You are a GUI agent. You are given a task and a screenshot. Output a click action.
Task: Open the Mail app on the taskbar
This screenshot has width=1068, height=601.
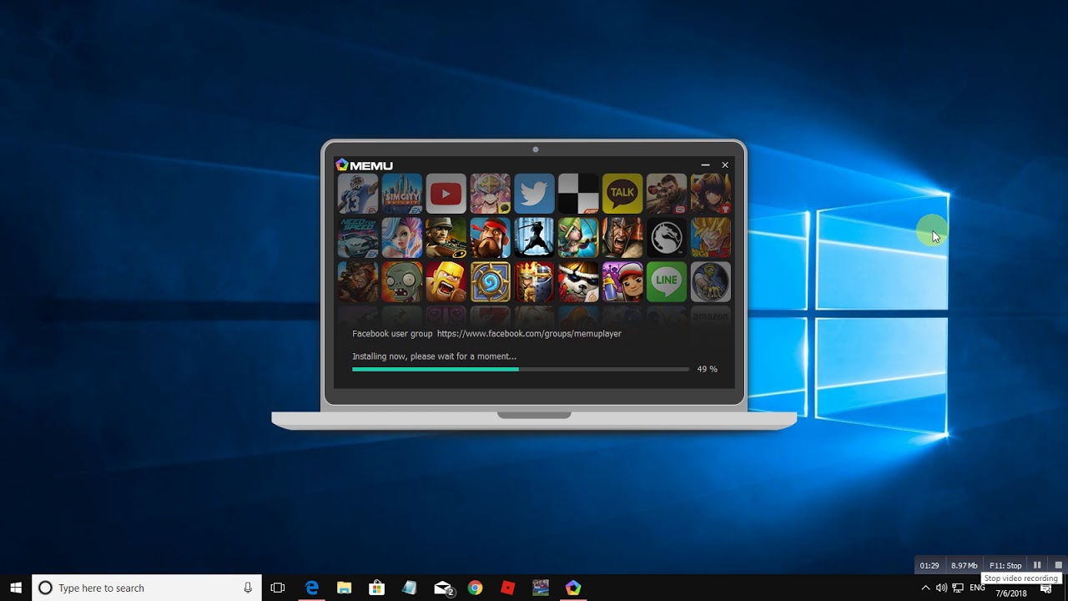[443, 588]
